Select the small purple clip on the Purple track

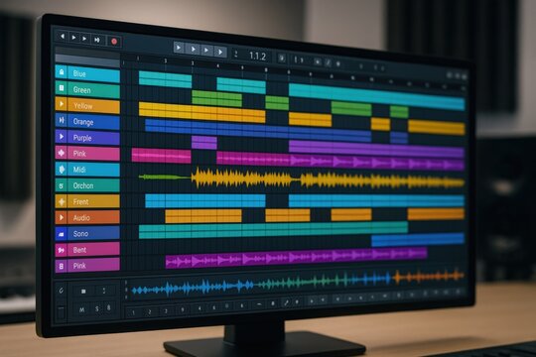204,142
